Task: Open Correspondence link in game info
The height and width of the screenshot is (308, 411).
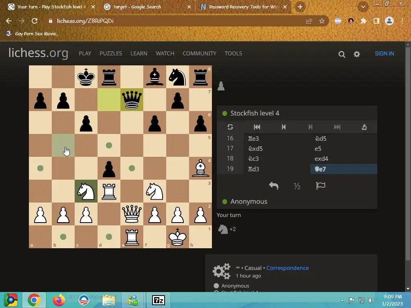Action: click(287, 268)
